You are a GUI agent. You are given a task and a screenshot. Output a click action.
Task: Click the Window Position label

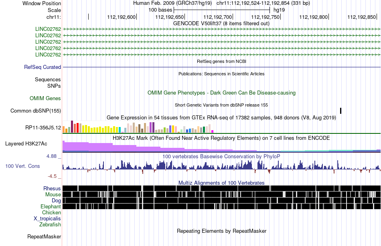tap(42, 3)
